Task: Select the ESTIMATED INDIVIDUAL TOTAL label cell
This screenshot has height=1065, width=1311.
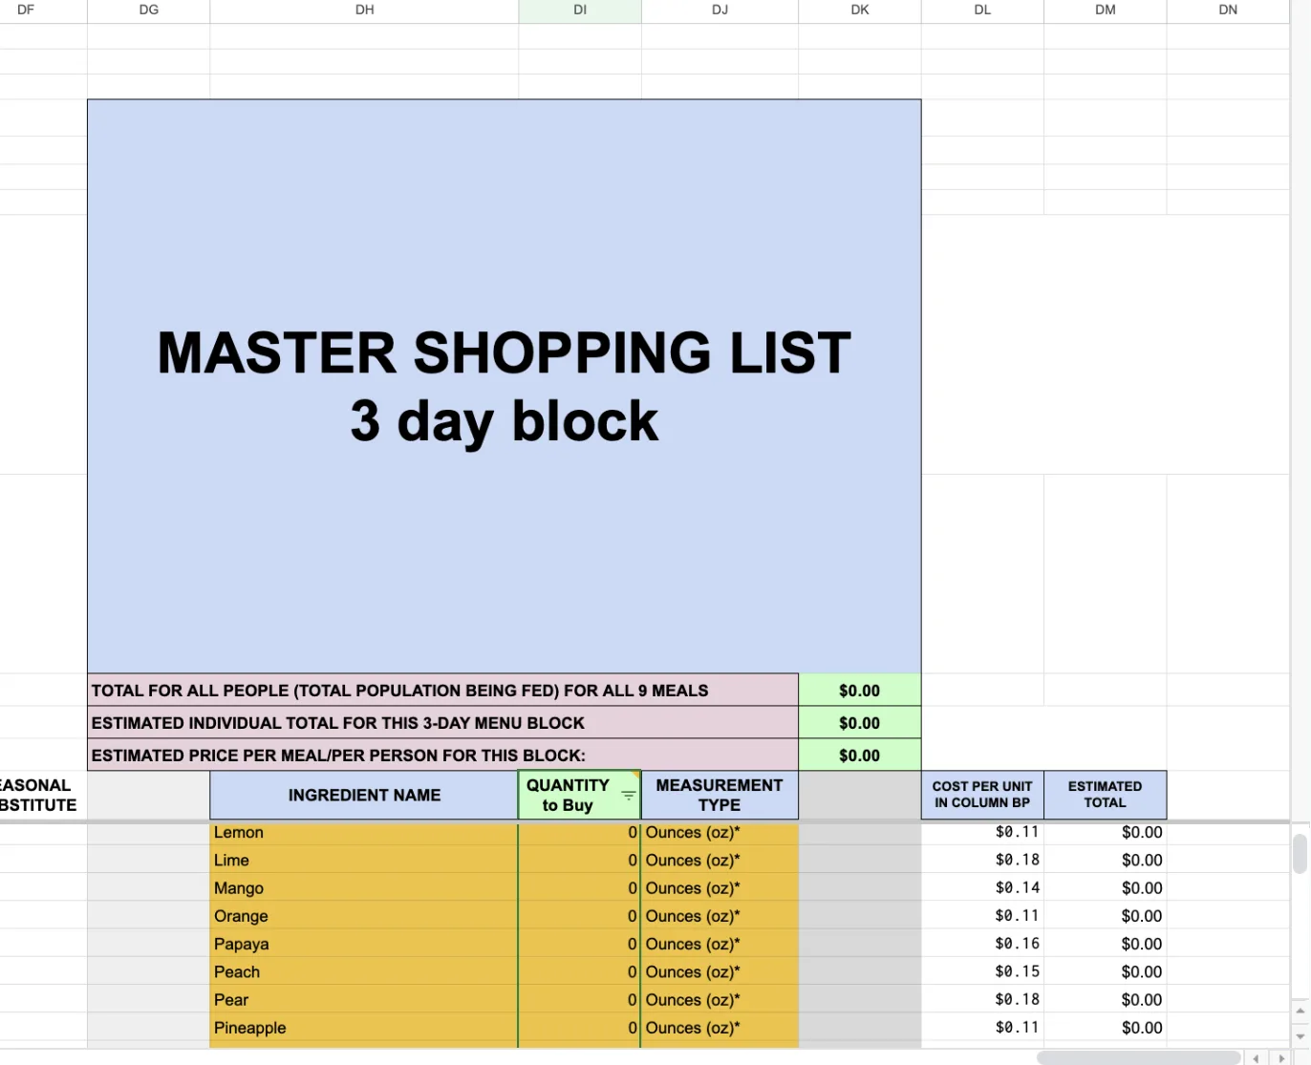Action: click(442, 723)
